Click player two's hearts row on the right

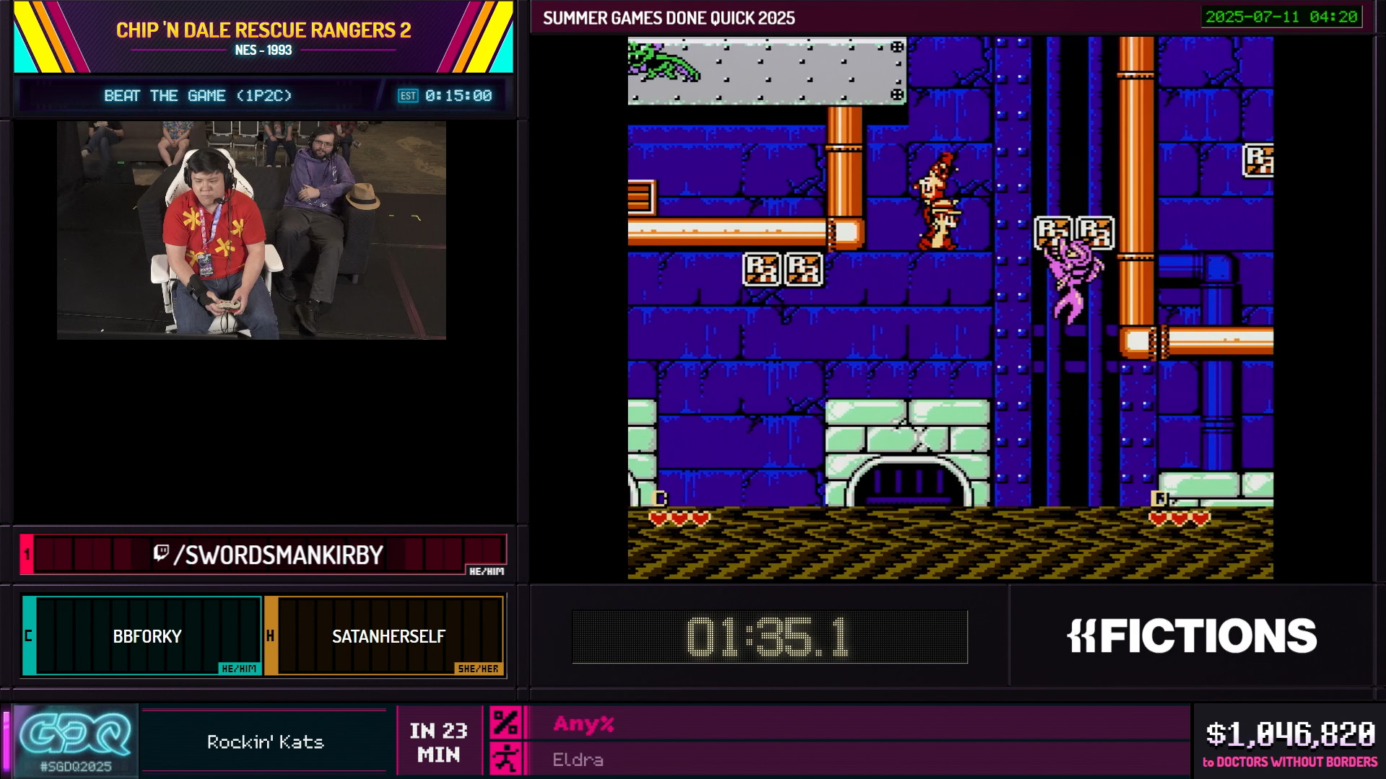point(1180,518)
